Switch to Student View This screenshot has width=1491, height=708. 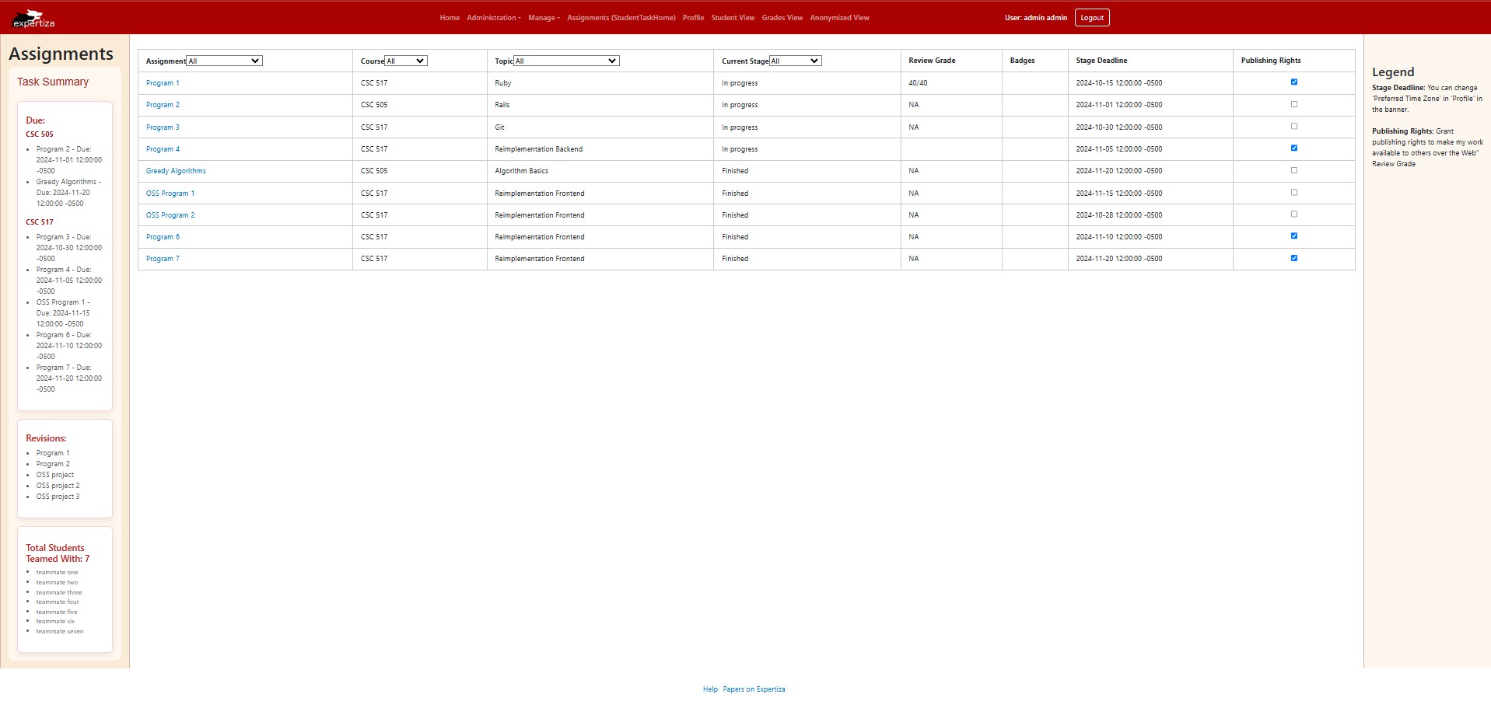(x=732, y=17)
